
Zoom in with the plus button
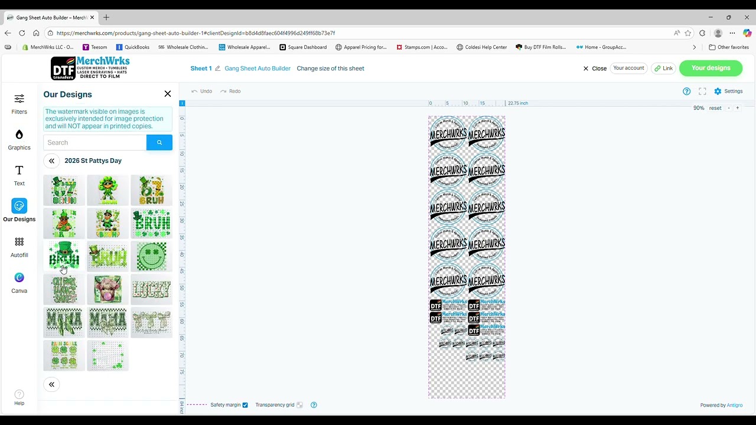pyautogui.click(x=737, y=108)
